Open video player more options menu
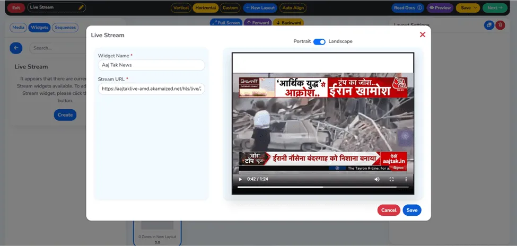517x246 pixels. 406,179
